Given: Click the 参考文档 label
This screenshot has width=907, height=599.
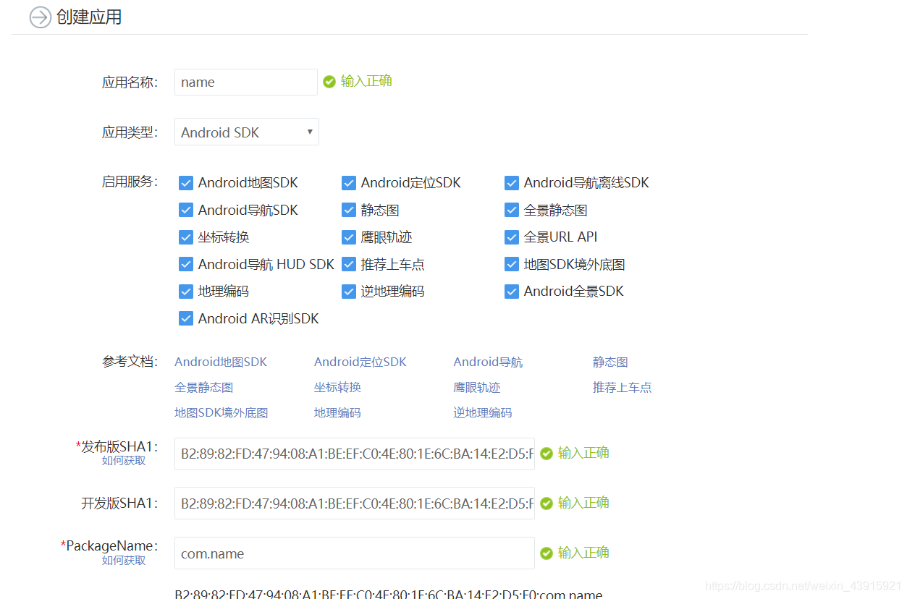Looking at the screenshot, I should tap(130, 362).
